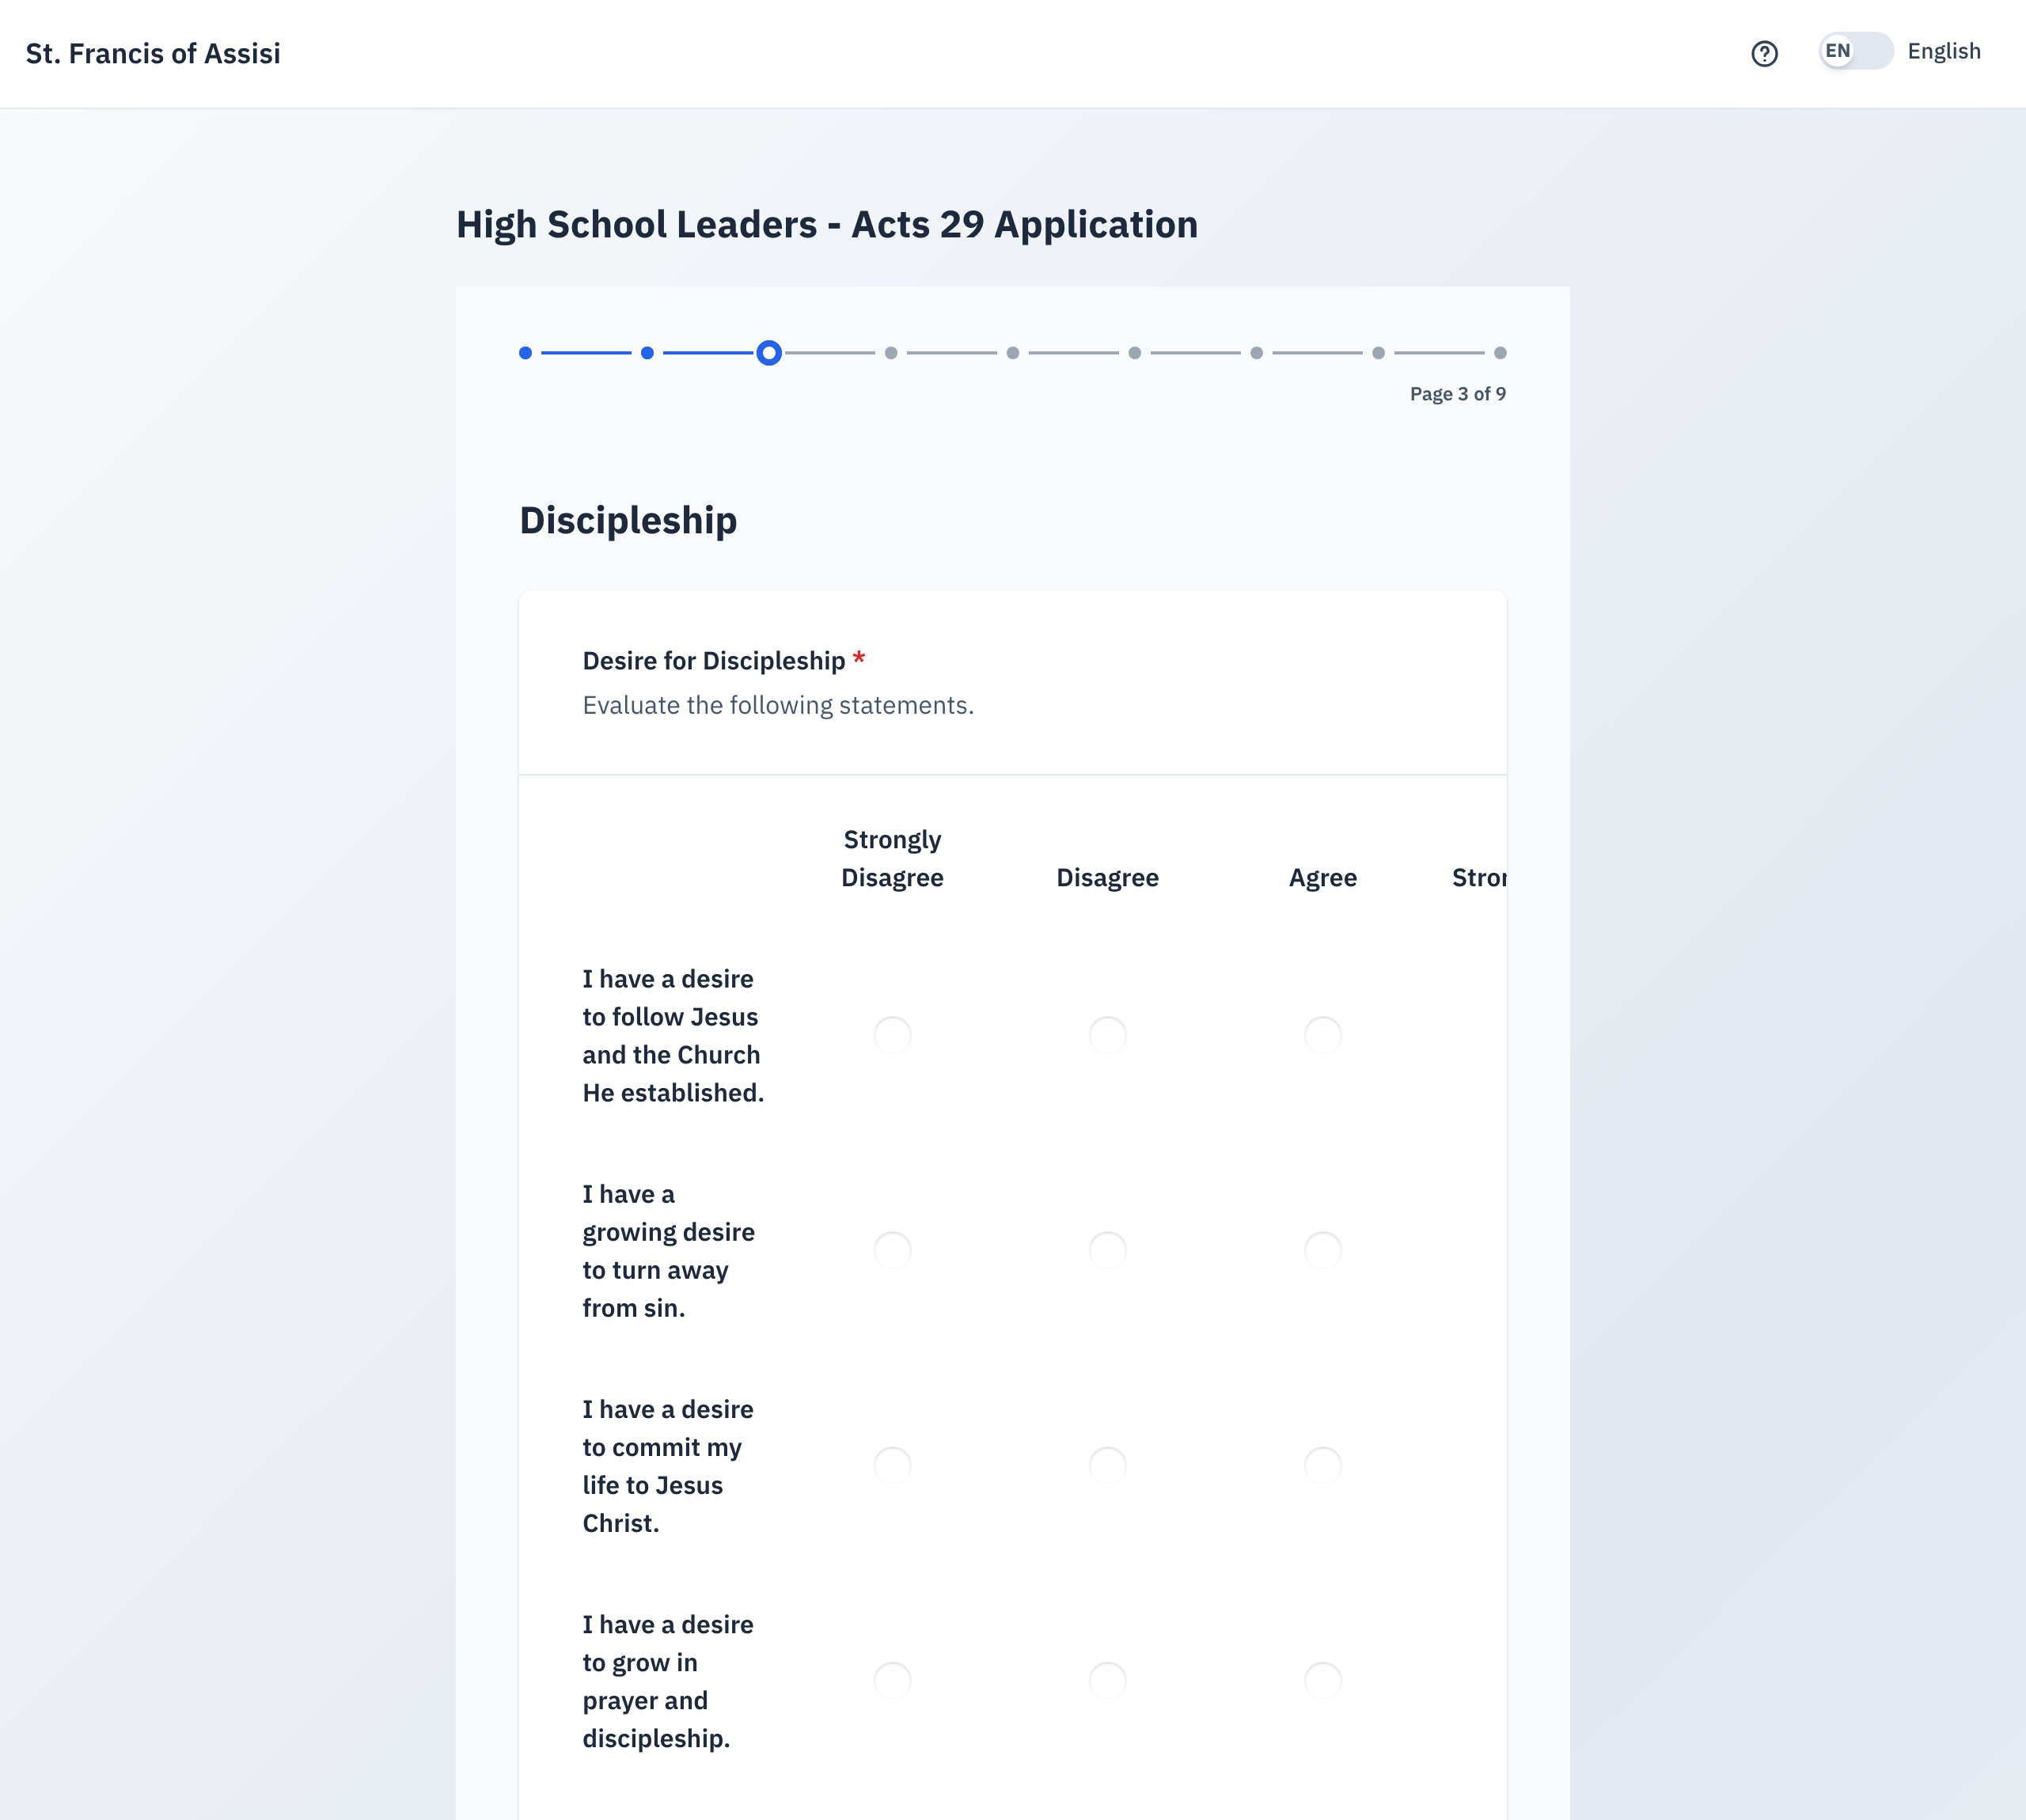Image resolution: width=2026 pixels, height=1820 pixels.
Task: Choose Strongly Disagree for turn away from sin
Action: point(892,1250)
